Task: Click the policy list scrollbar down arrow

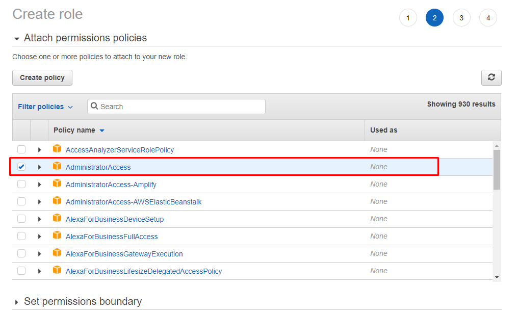Action: [497, 277]
